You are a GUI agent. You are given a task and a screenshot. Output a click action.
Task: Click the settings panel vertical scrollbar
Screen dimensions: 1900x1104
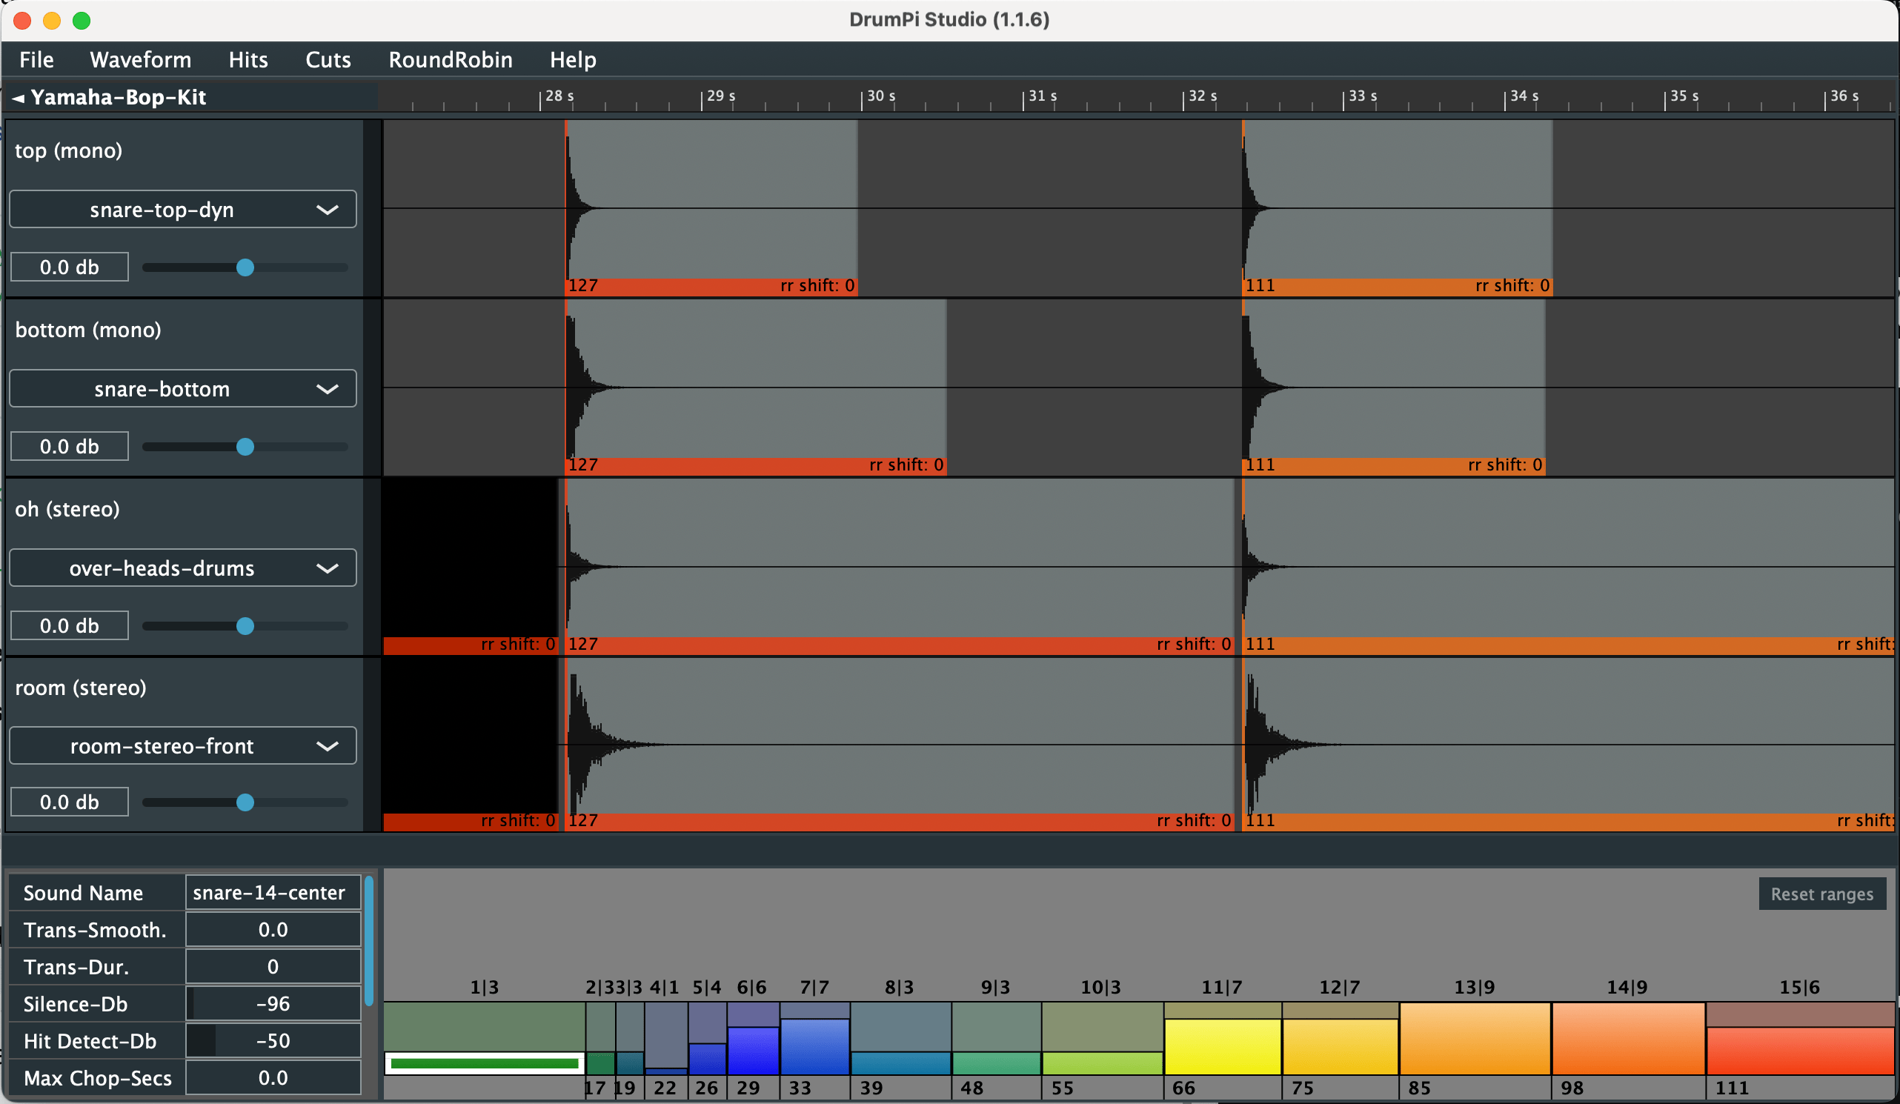coord(369,940)
